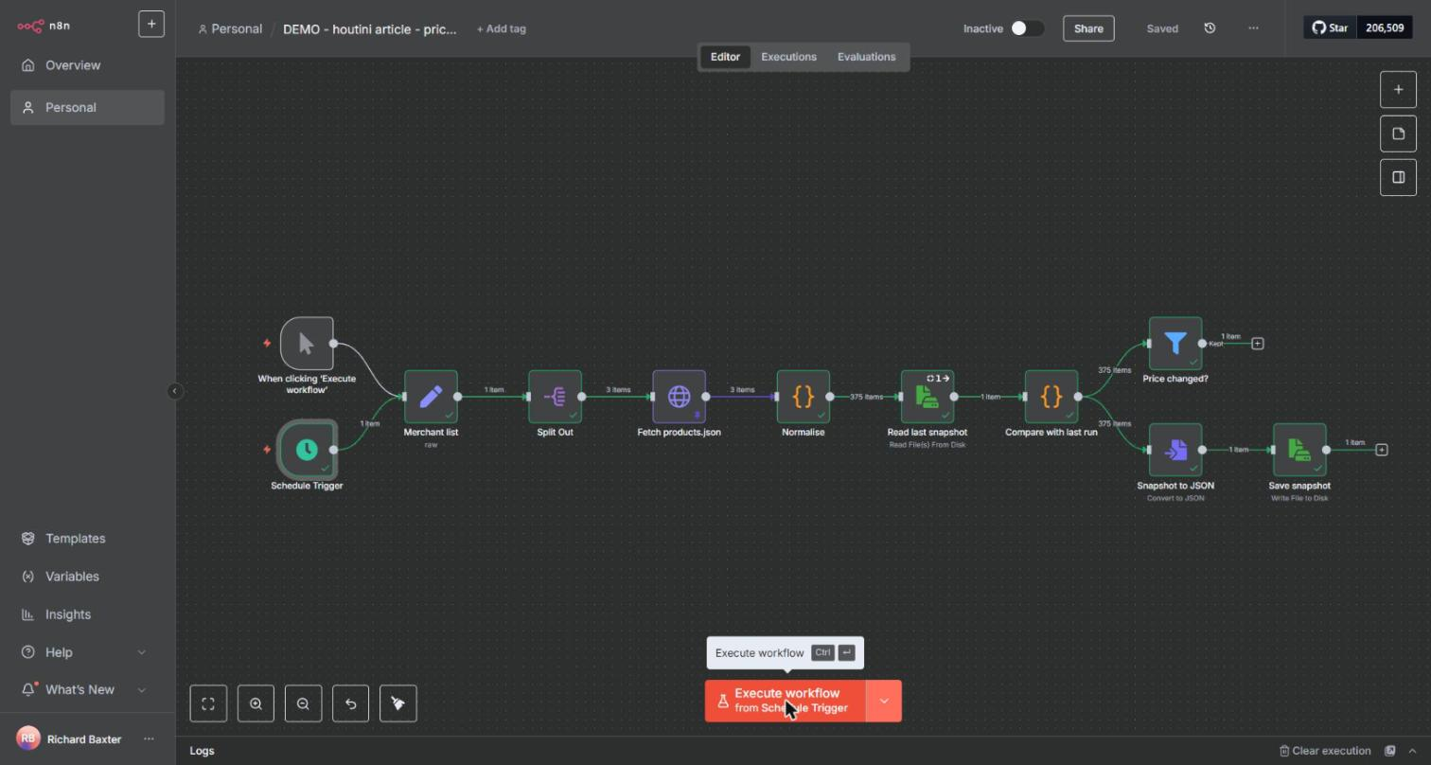Screen dimensions: 1431x765
Task: Open the workflow actions ellipsis menu
Action: (x=1253, y=28)
